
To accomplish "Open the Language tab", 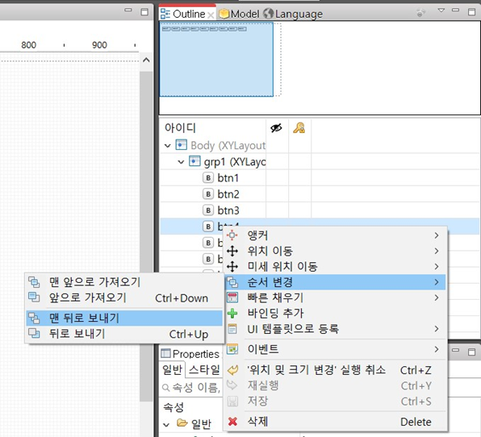I will click(x=293, y=14).
